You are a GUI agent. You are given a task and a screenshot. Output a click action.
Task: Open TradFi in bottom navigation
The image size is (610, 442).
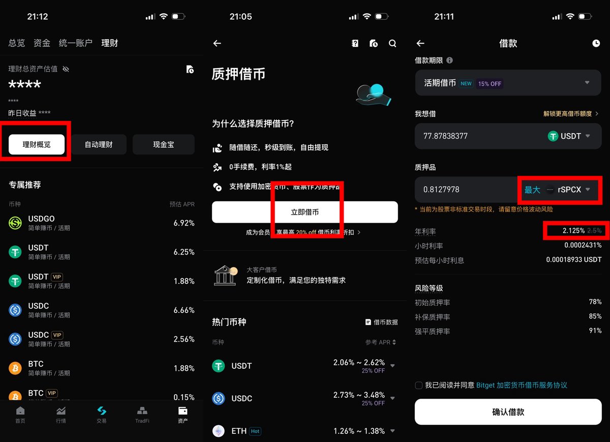tap(142, 415)
